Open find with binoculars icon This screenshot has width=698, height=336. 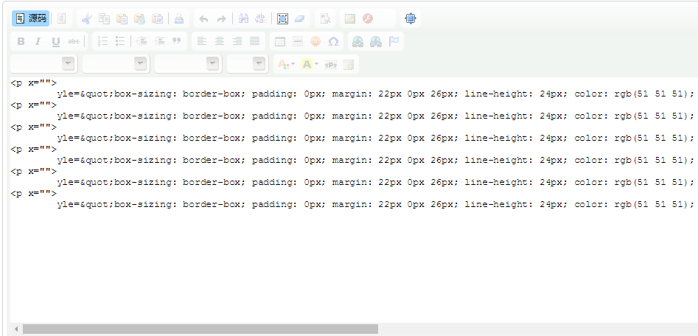(x=243, y=18)
